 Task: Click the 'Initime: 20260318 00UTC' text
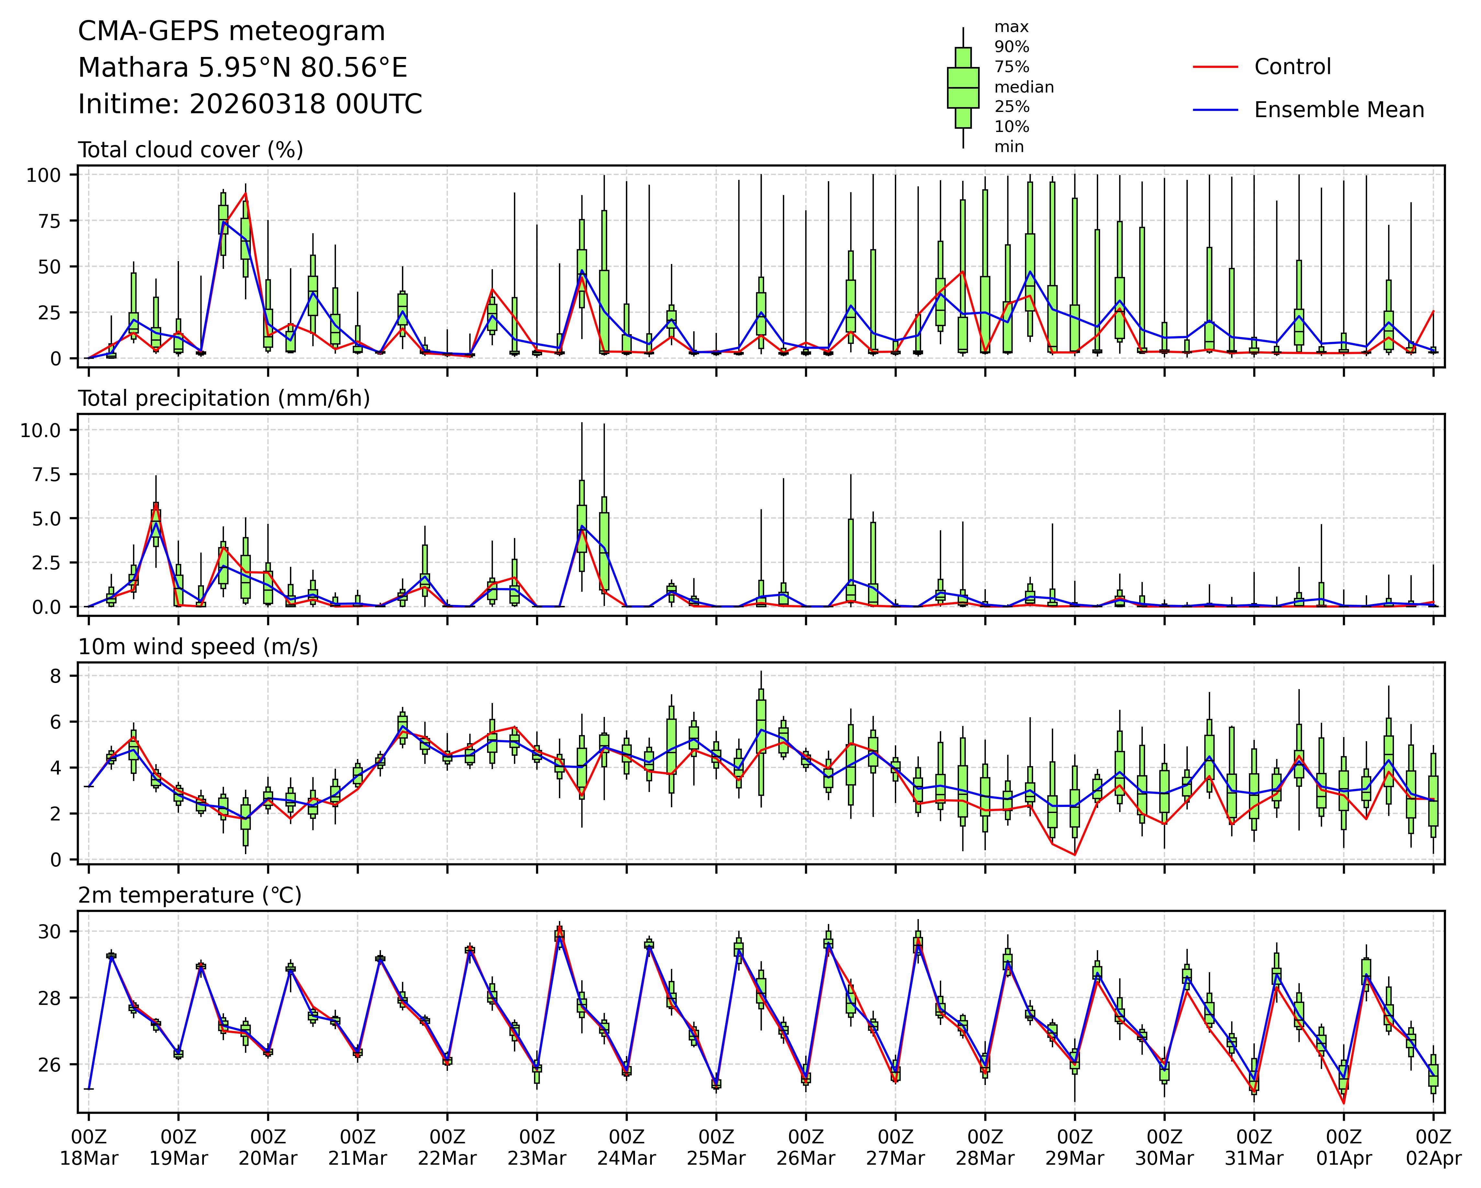250,104
